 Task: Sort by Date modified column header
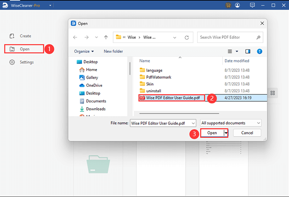(237, 61)
